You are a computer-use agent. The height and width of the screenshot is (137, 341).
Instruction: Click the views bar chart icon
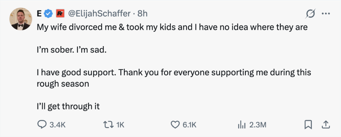tap(242, 124)
